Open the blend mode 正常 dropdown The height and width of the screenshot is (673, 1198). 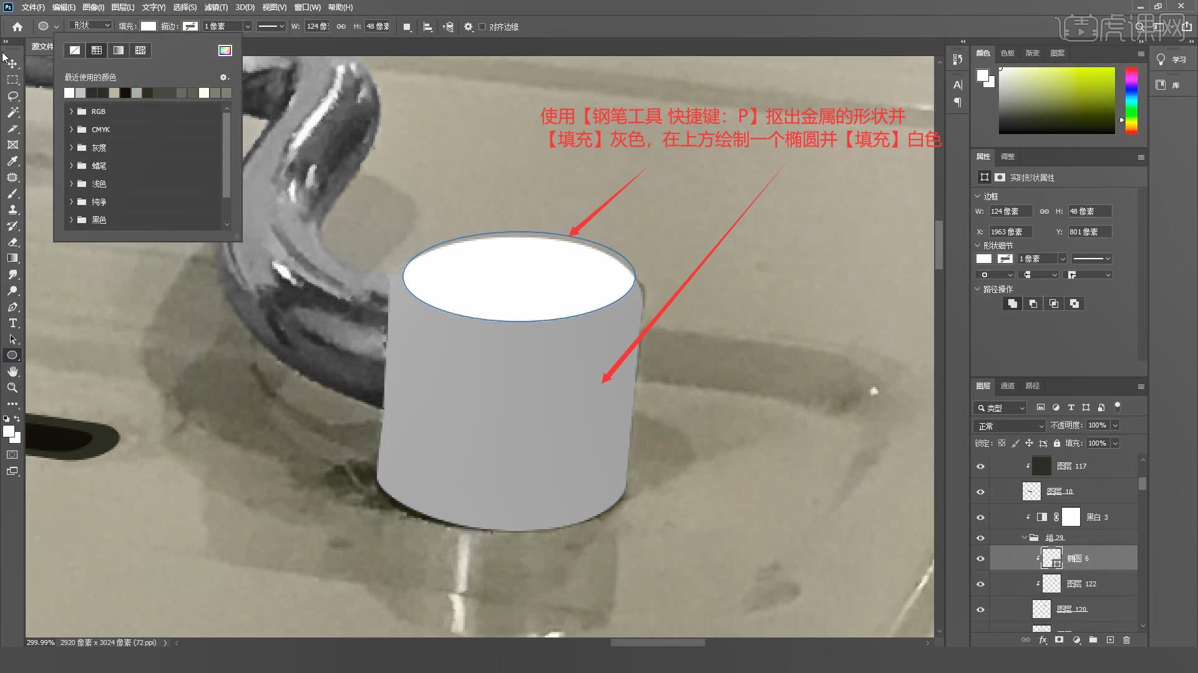coord(1009,426)
